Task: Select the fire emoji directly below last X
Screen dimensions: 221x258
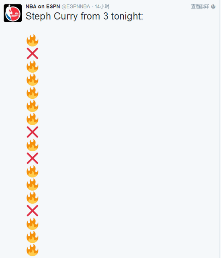Action: click(33, 224)
